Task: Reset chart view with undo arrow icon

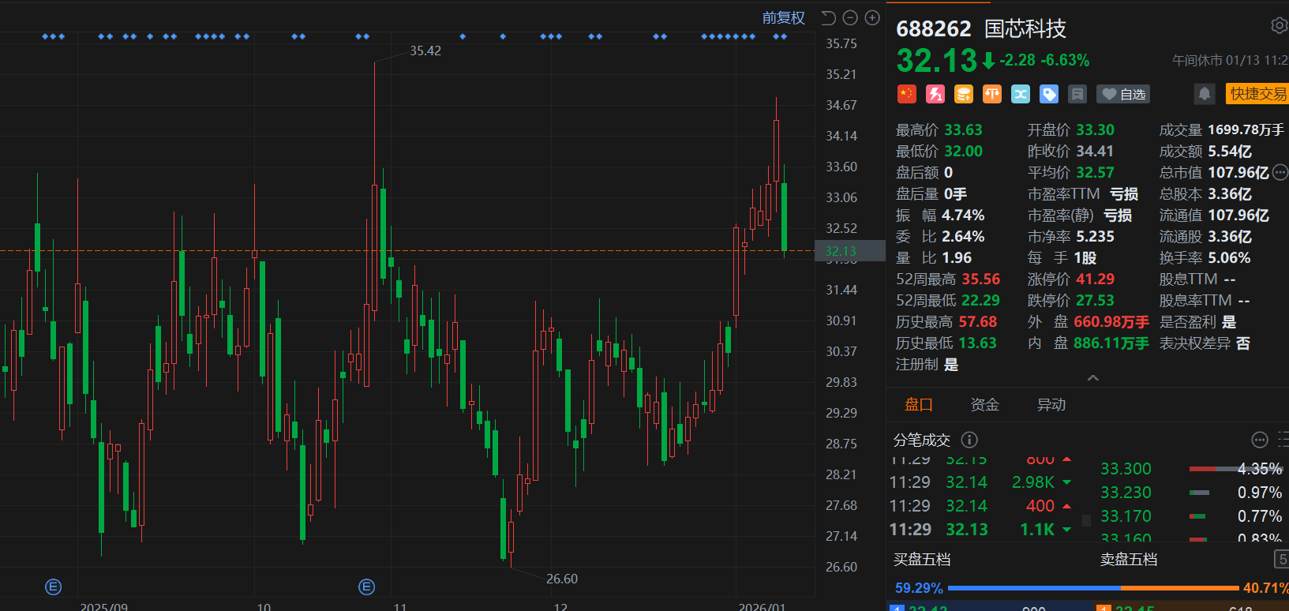Action: tap(828, 18)
